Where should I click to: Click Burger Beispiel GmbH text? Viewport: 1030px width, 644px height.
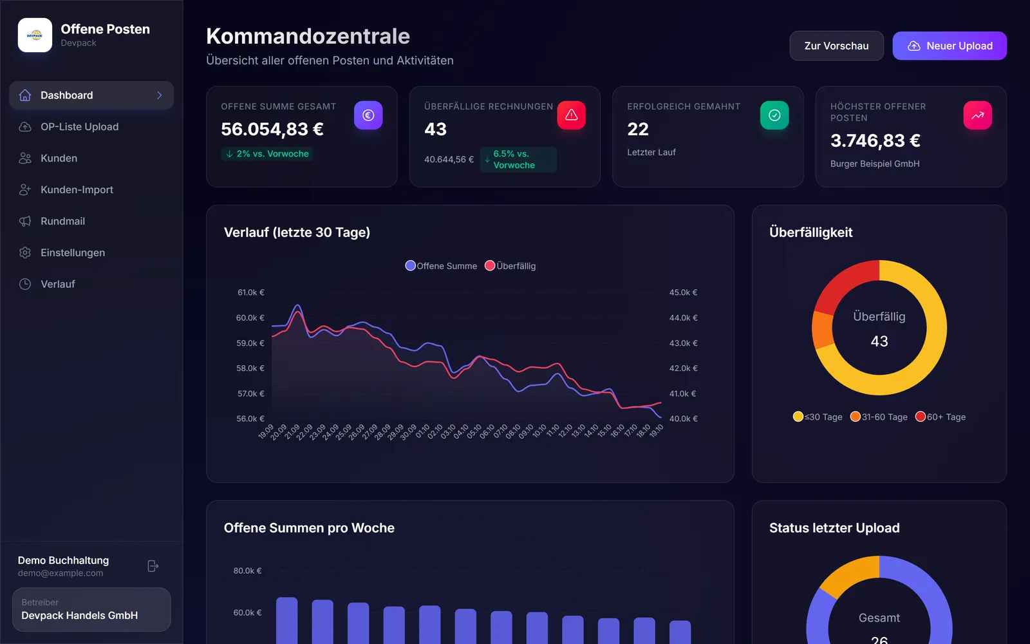coord(875,164)
